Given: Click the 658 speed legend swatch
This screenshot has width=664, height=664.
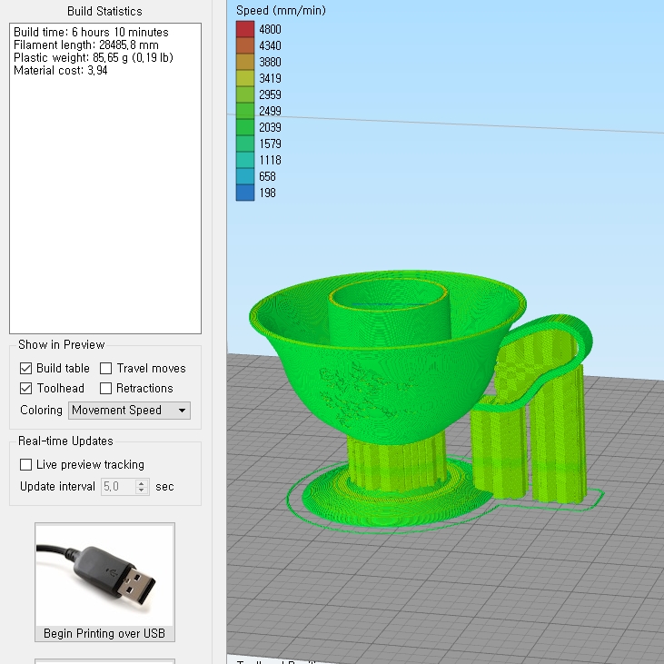Looking at the screenshot, I should [x=245, y=176].
